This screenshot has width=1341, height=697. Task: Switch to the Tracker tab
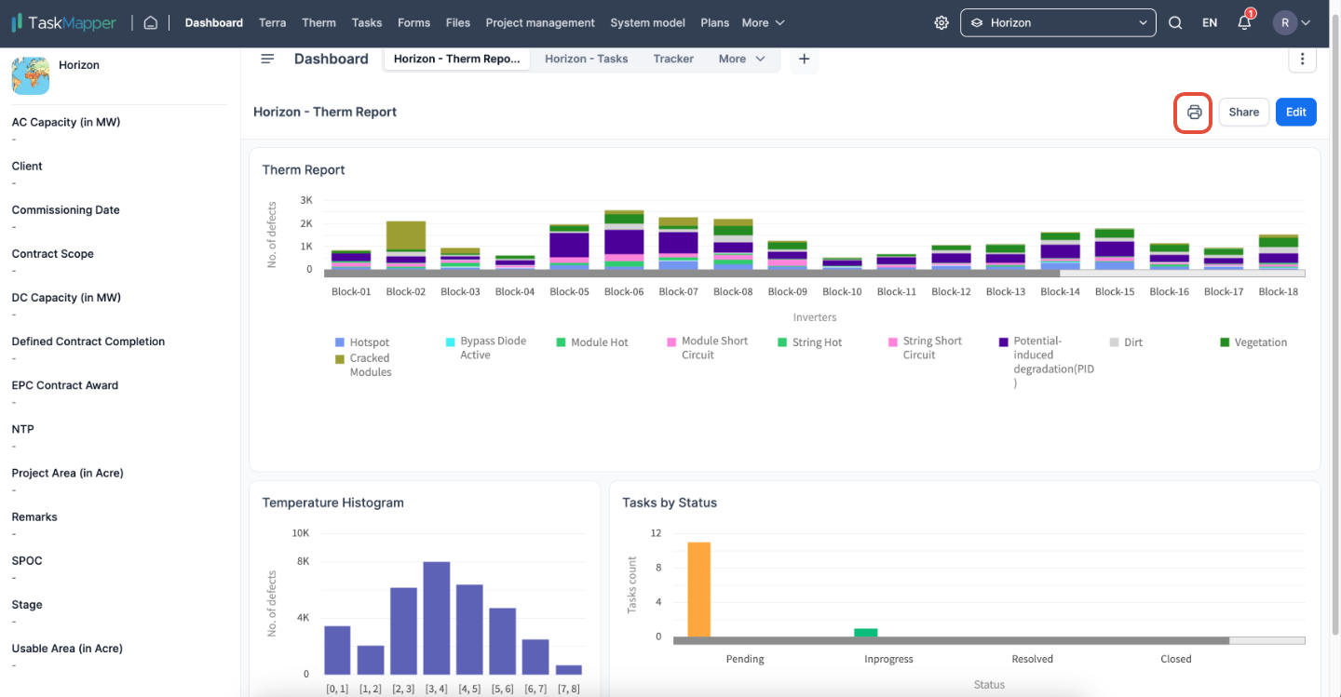pyautogui.click(x=673, y=59)
